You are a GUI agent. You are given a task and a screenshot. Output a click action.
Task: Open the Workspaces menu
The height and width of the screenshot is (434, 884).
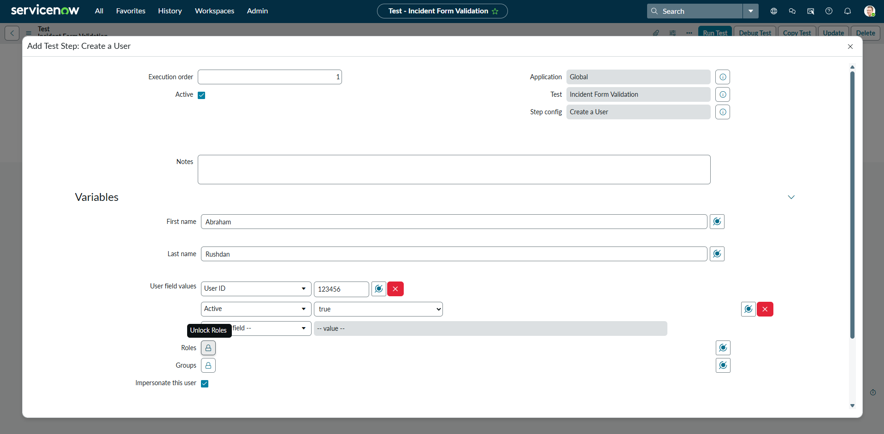click(x=214, y=11)
